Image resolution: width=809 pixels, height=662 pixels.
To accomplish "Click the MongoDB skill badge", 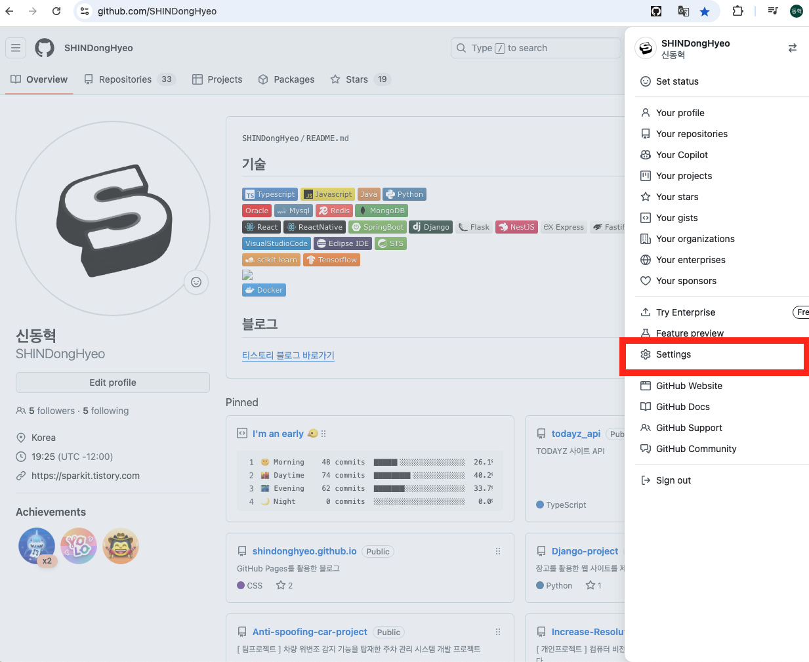I will point(381,211).
